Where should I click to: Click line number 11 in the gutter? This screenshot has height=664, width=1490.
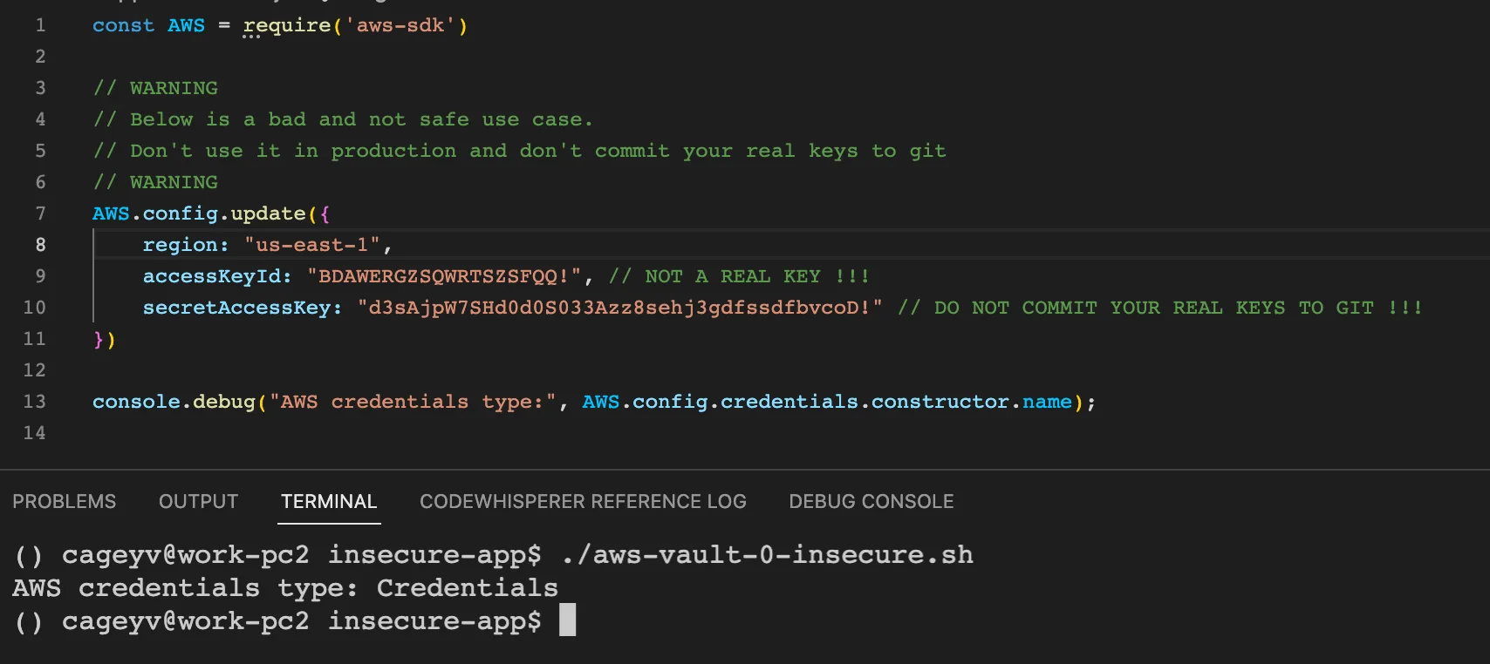coord(35,339)
